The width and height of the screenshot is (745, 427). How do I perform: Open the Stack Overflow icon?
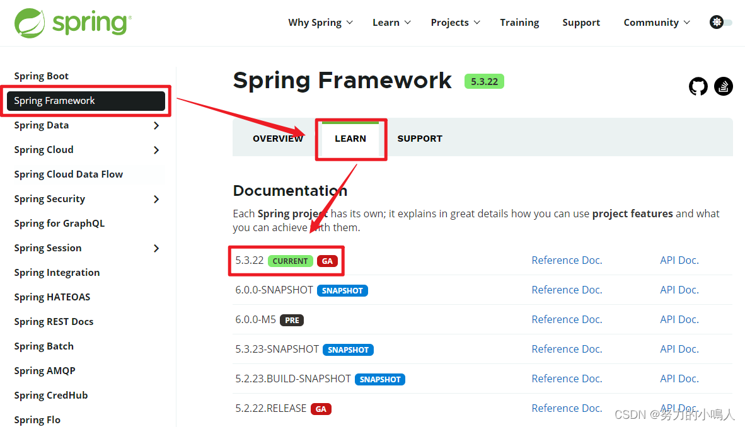coord(723,86)
